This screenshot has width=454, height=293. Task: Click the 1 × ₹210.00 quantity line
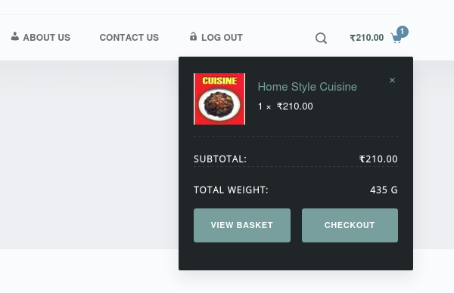click(285, 106)
